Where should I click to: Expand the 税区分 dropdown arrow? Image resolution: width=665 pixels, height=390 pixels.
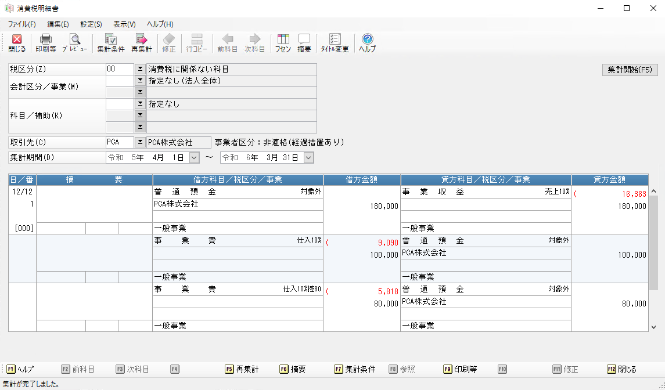click(x=140, y=69)
